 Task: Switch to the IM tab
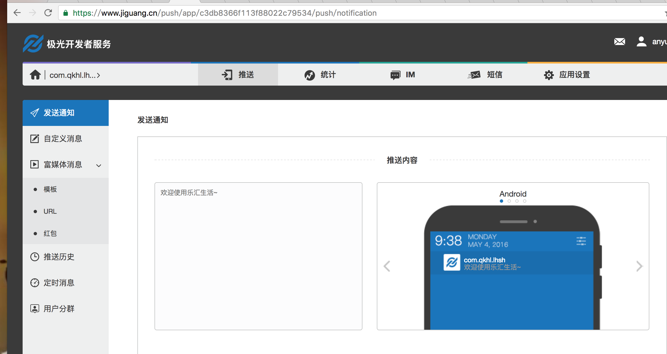[403, 75]
